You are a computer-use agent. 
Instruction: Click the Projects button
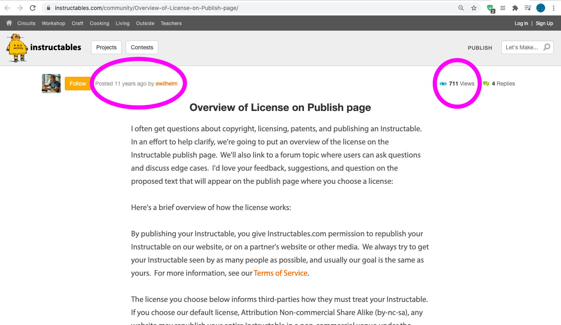click(x=106, y=47)
